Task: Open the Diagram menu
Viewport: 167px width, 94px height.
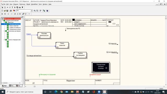Action: click(x=16, y=4)
